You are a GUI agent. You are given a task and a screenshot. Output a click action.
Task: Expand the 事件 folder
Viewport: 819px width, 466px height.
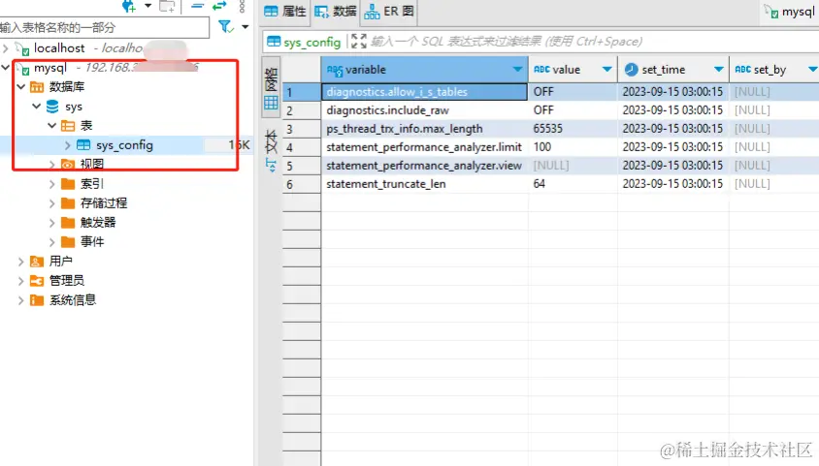pos(51,242)
